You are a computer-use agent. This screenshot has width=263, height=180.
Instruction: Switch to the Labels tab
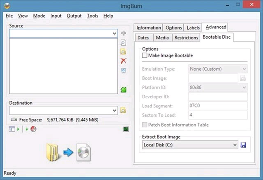pyautogui.click(x=193, y=28)
